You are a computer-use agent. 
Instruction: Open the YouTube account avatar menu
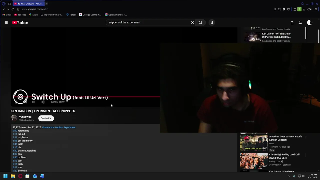tap(310, 22)
